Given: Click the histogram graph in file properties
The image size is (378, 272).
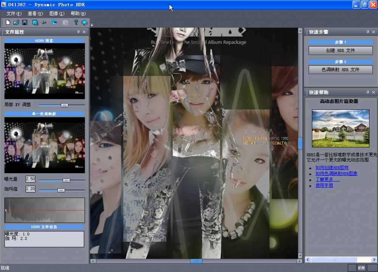Looking at the screenshot, I should click(45, 210).
